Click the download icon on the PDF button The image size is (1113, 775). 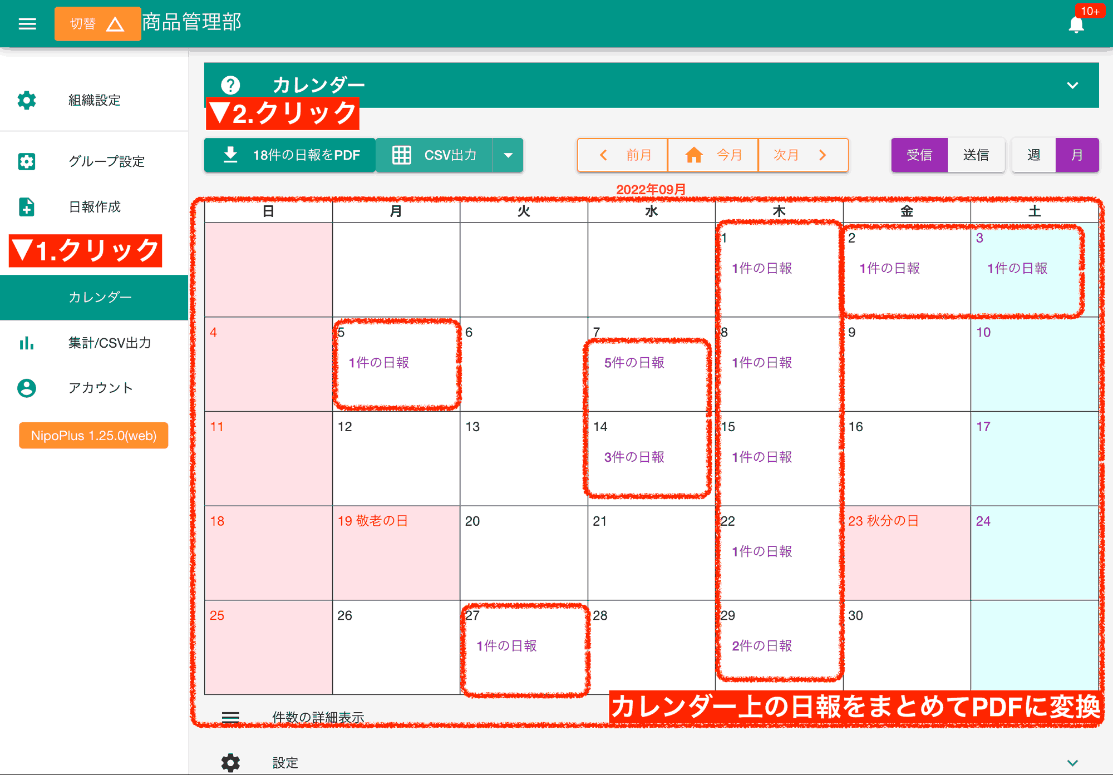click(x=230, y=155)
